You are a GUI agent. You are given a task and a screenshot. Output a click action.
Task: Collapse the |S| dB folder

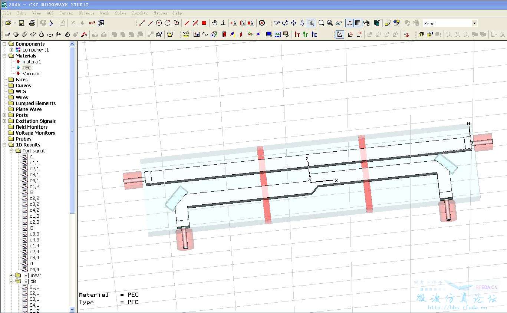click(11, 281)
